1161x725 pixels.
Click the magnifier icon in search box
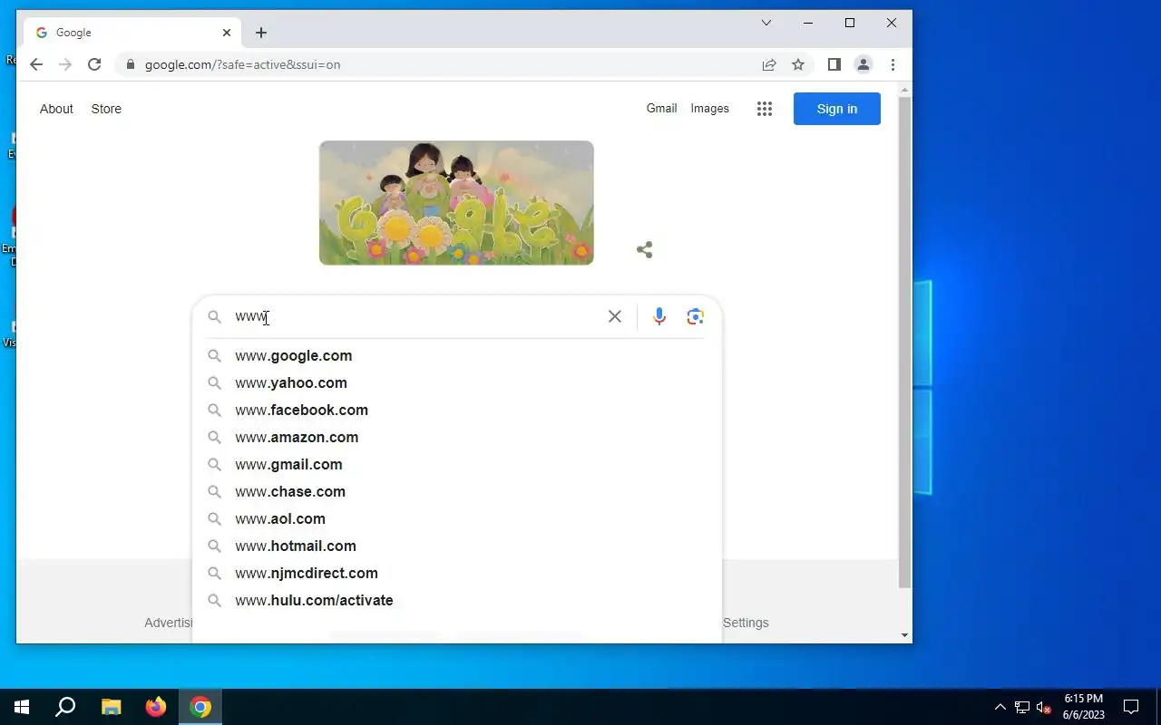pos(215,316)
